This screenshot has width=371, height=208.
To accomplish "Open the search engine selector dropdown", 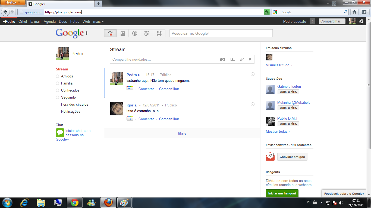I will [x=276, y=12].
